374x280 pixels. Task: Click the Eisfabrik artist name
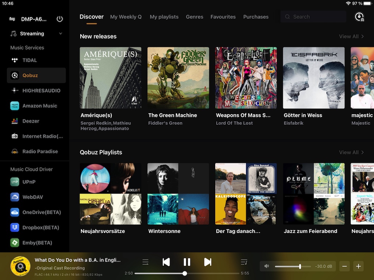tap(294, 123)
